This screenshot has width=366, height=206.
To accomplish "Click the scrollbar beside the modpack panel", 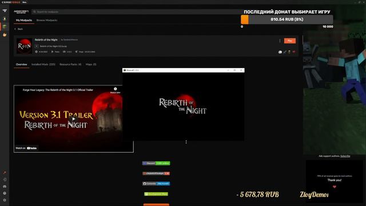I will [303, 39].
